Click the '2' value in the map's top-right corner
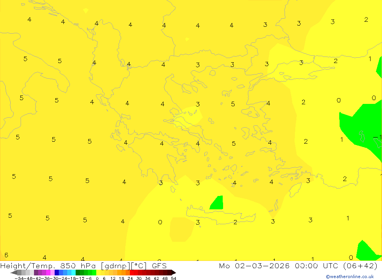 click(366, 19)
